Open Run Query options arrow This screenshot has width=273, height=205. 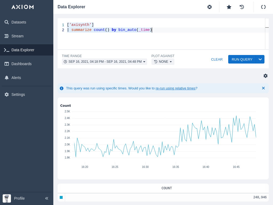[260, 59]
